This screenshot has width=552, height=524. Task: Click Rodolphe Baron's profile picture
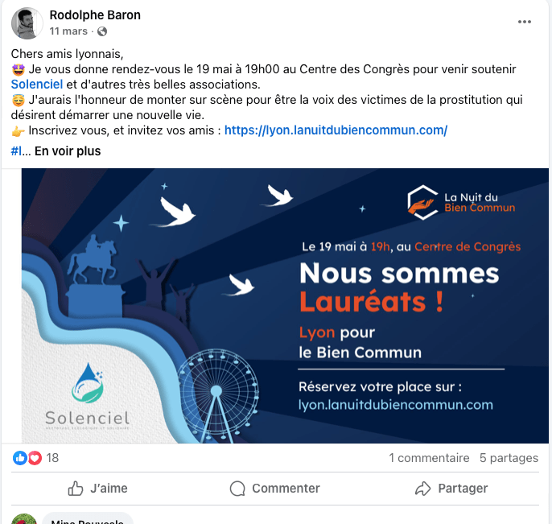tap(27, 23)
